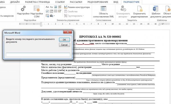Switch to the ДИЗАЙН tab
The image size is (171, 104).
[15, 2]
